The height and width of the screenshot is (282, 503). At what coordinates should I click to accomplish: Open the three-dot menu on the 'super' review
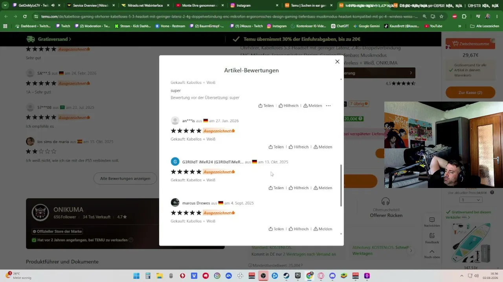328,106
